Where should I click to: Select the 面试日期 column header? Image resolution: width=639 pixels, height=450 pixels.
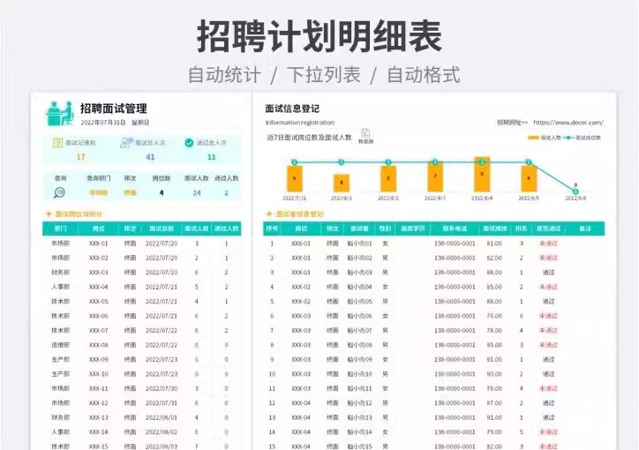point(162,229)
